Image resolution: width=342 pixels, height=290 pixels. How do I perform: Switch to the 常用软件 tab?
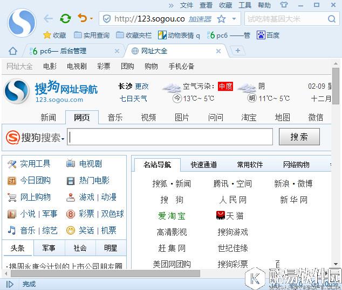[x=250, y=165]
